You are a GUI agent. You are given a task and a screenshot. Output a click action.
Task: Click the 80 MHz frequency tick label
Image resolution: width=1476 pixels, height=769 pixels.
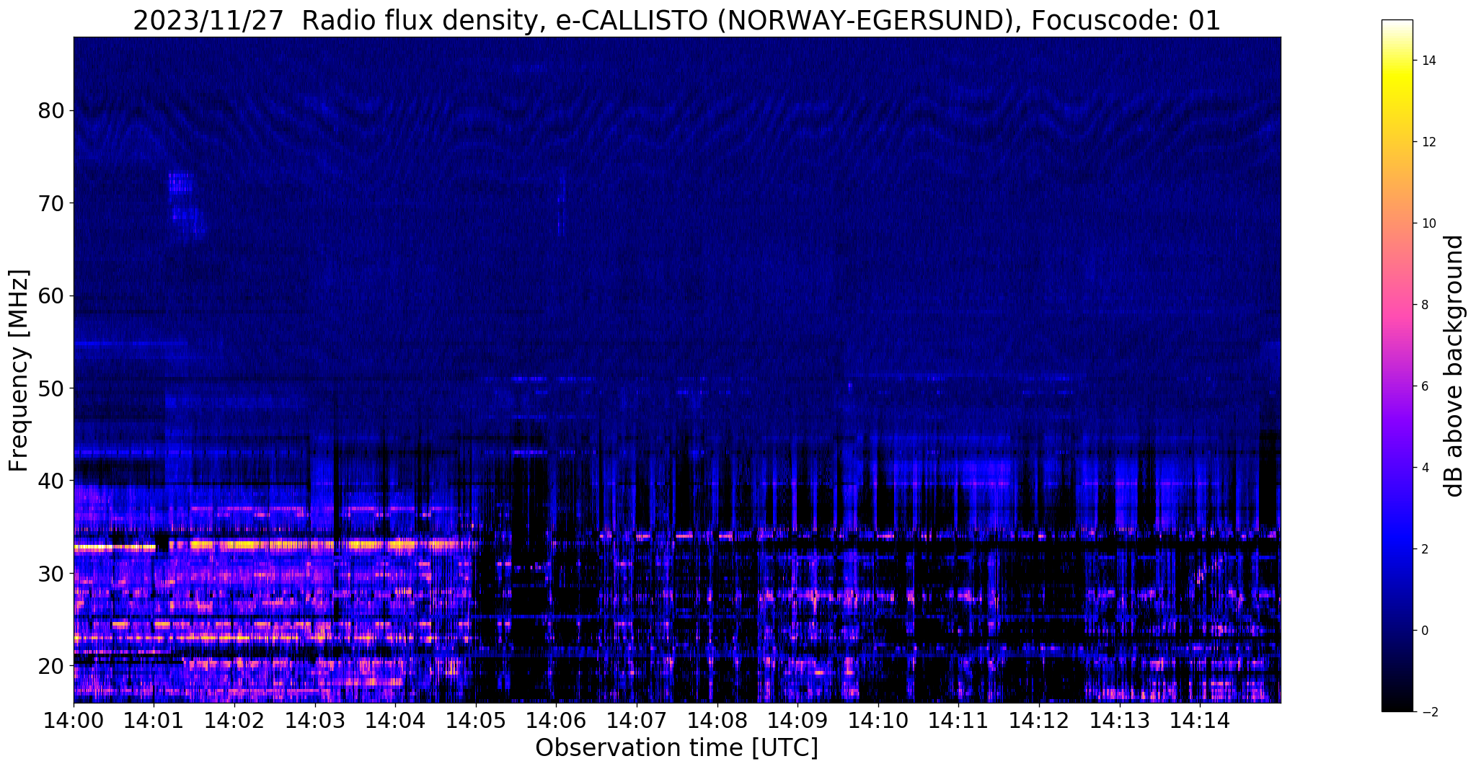coord(50,111)
